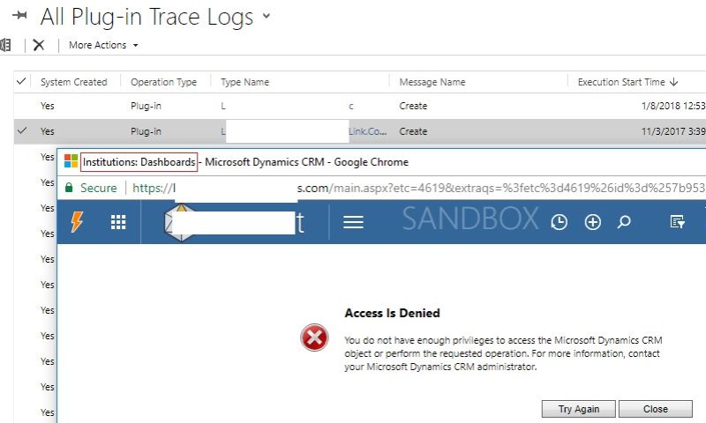Sort by Operation Type column
Viewport: 706px width, 423px height.
(x=163, y=82)
